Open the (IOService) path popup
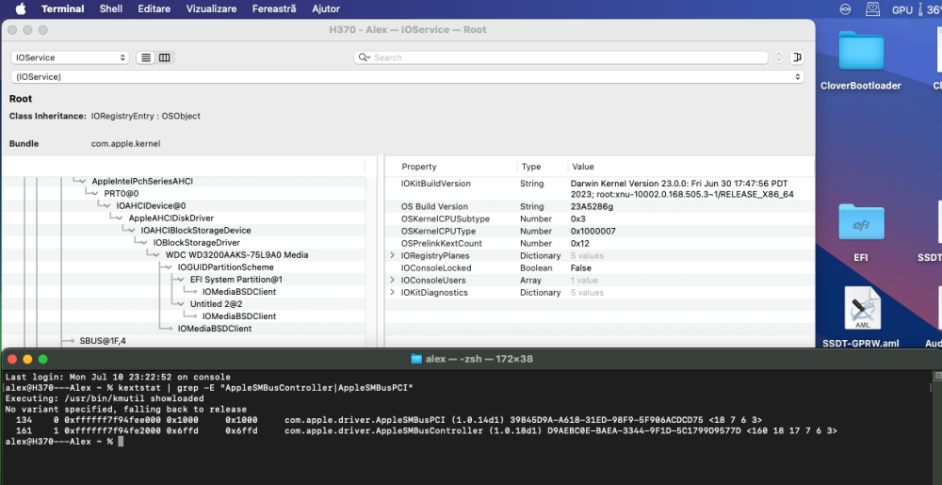This screenshot has width=942, height=485. pyautogui.click(x=407, y=77)
